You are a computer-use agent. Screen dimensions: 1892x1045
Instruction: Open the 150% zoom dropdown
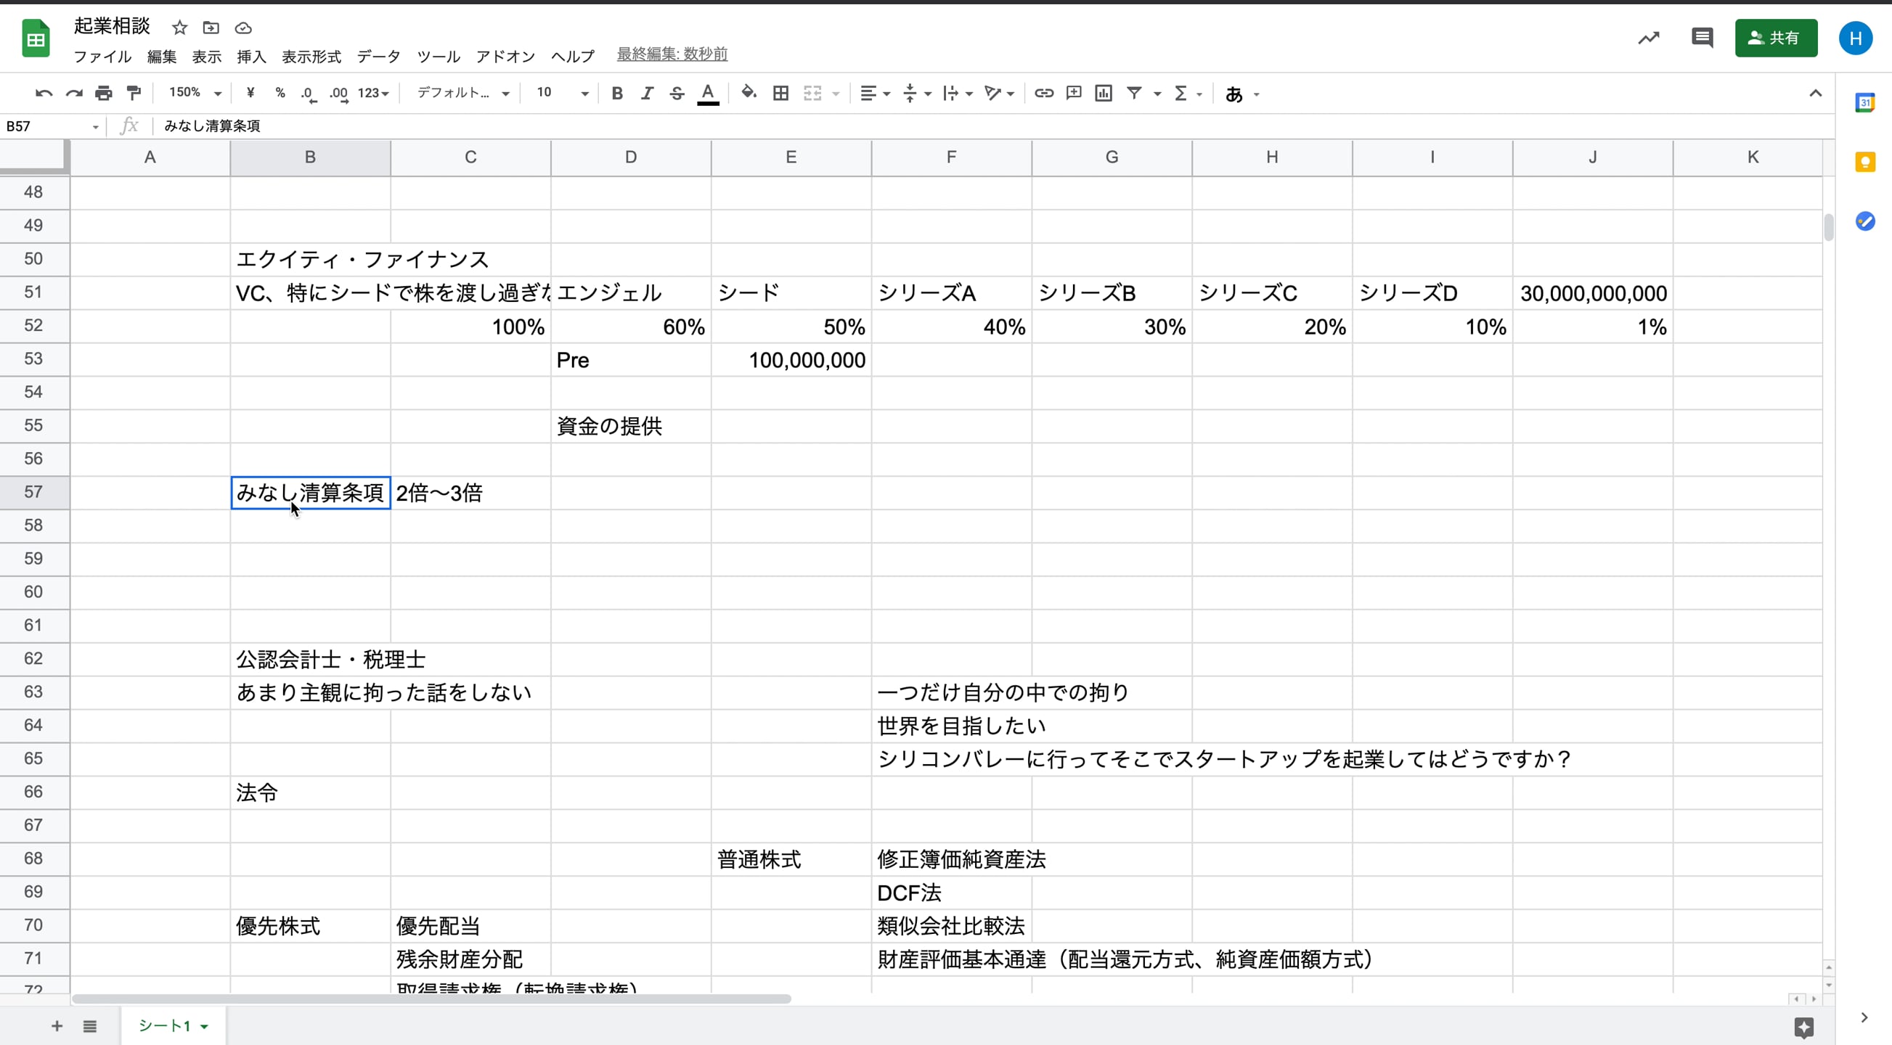(x=195, y=94)
